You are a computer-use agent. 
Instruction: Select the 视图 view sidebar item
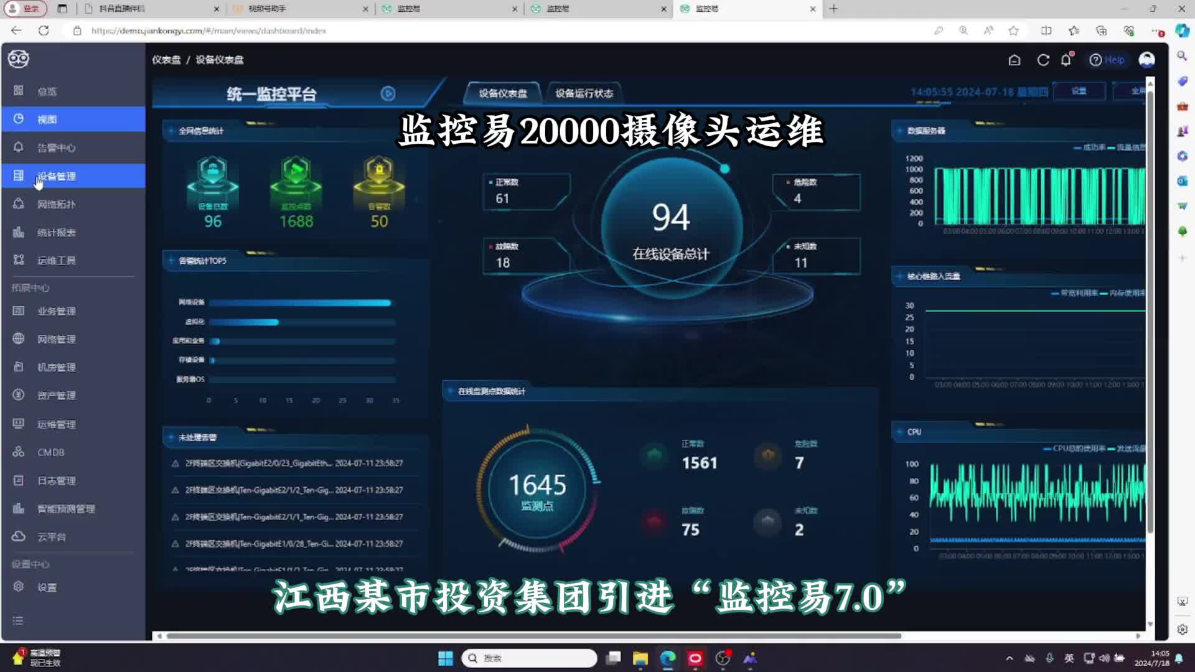(x=73, y=119)
